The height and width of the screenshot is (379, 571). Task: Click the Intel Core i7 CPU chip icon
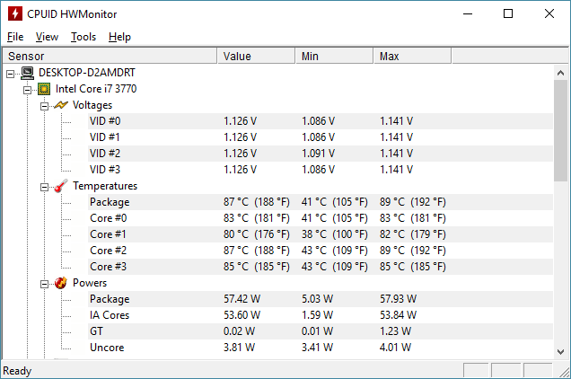[44, 89]
